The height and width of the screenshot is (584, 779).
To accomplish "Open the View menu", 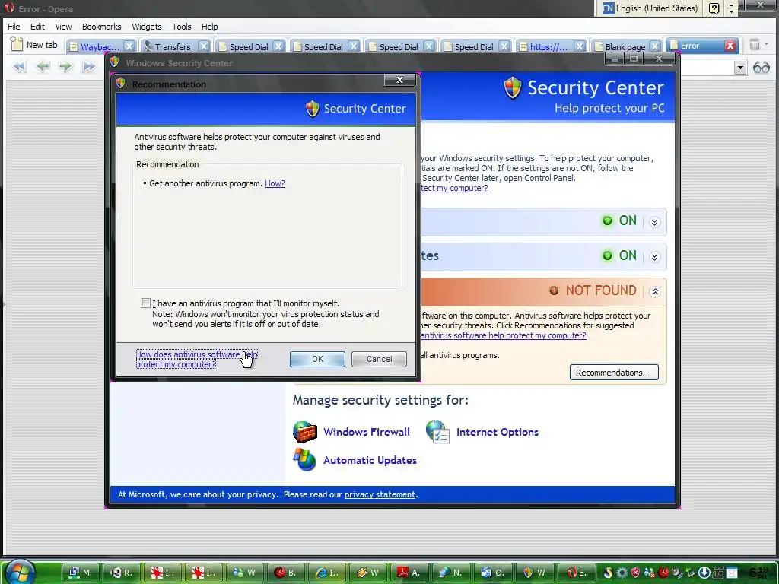I will point(63,27).
